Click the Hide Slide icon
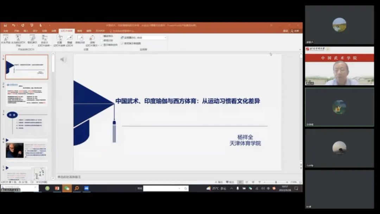This screenshot has width=380, height=214. click(x=69, y=38)
